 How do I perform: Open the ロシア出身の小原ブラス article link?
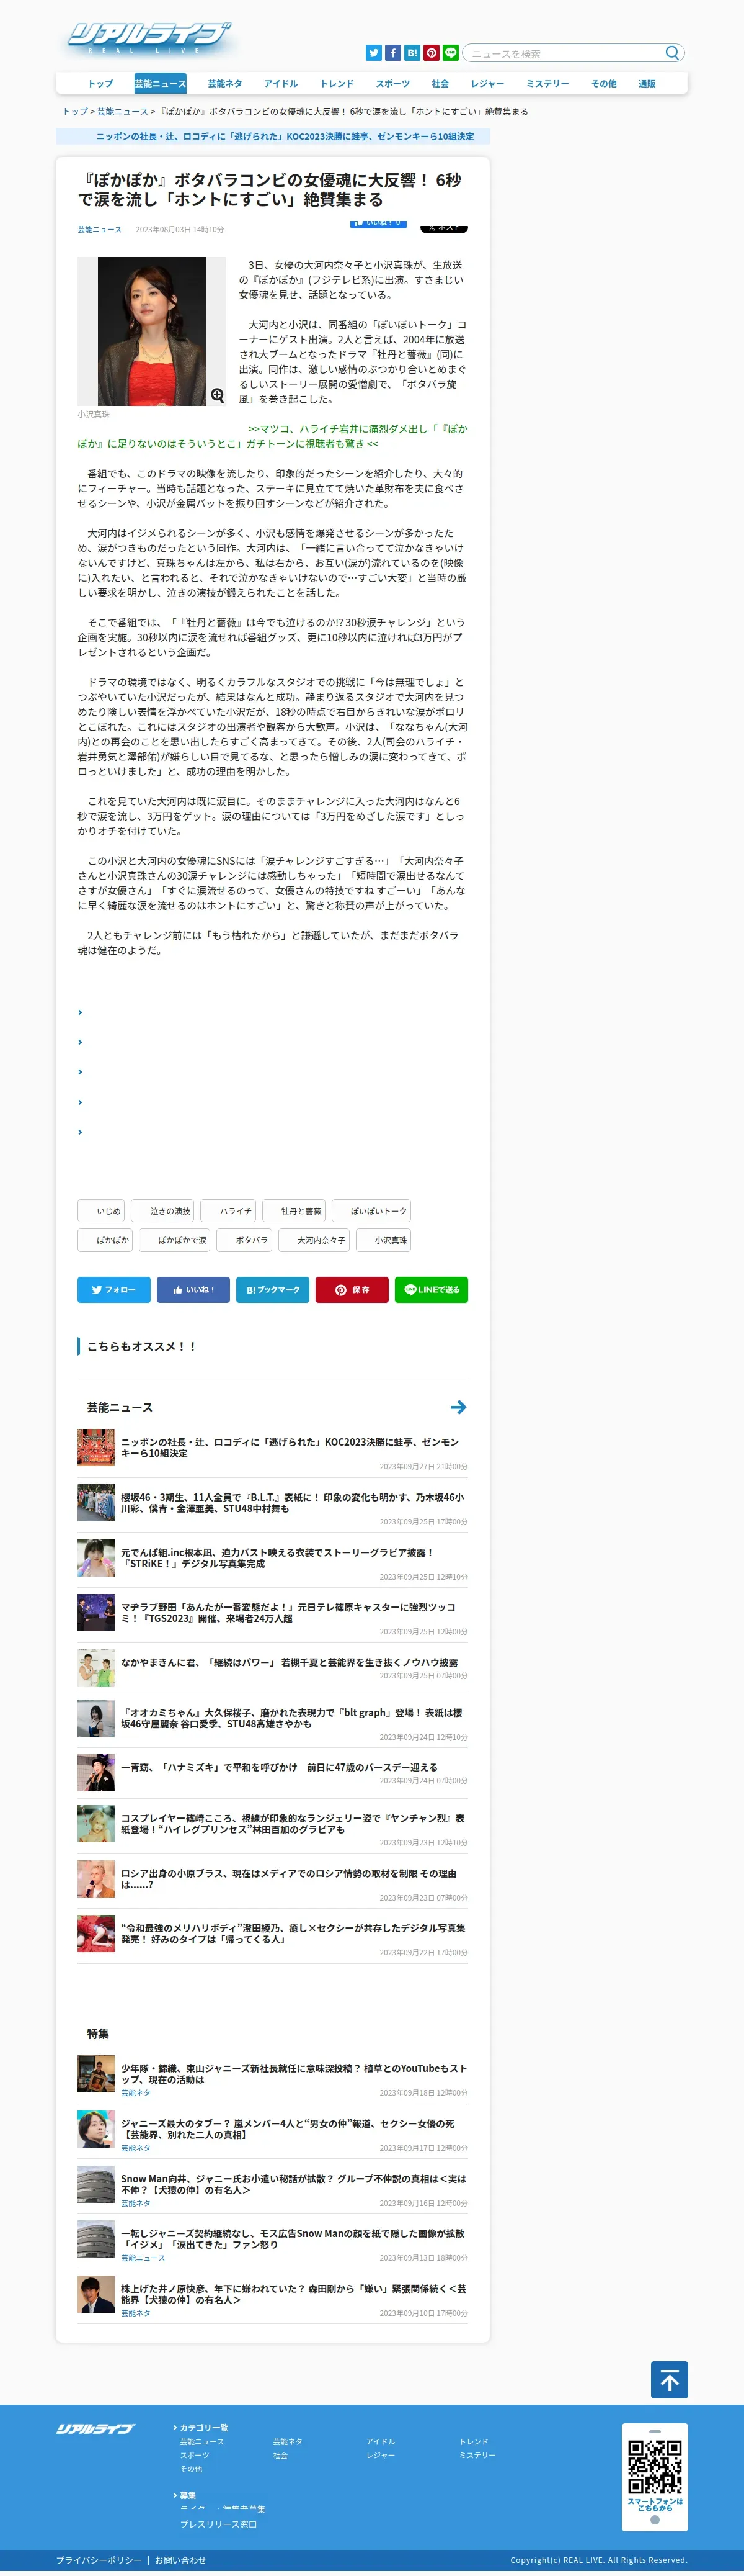[289, 1879]
